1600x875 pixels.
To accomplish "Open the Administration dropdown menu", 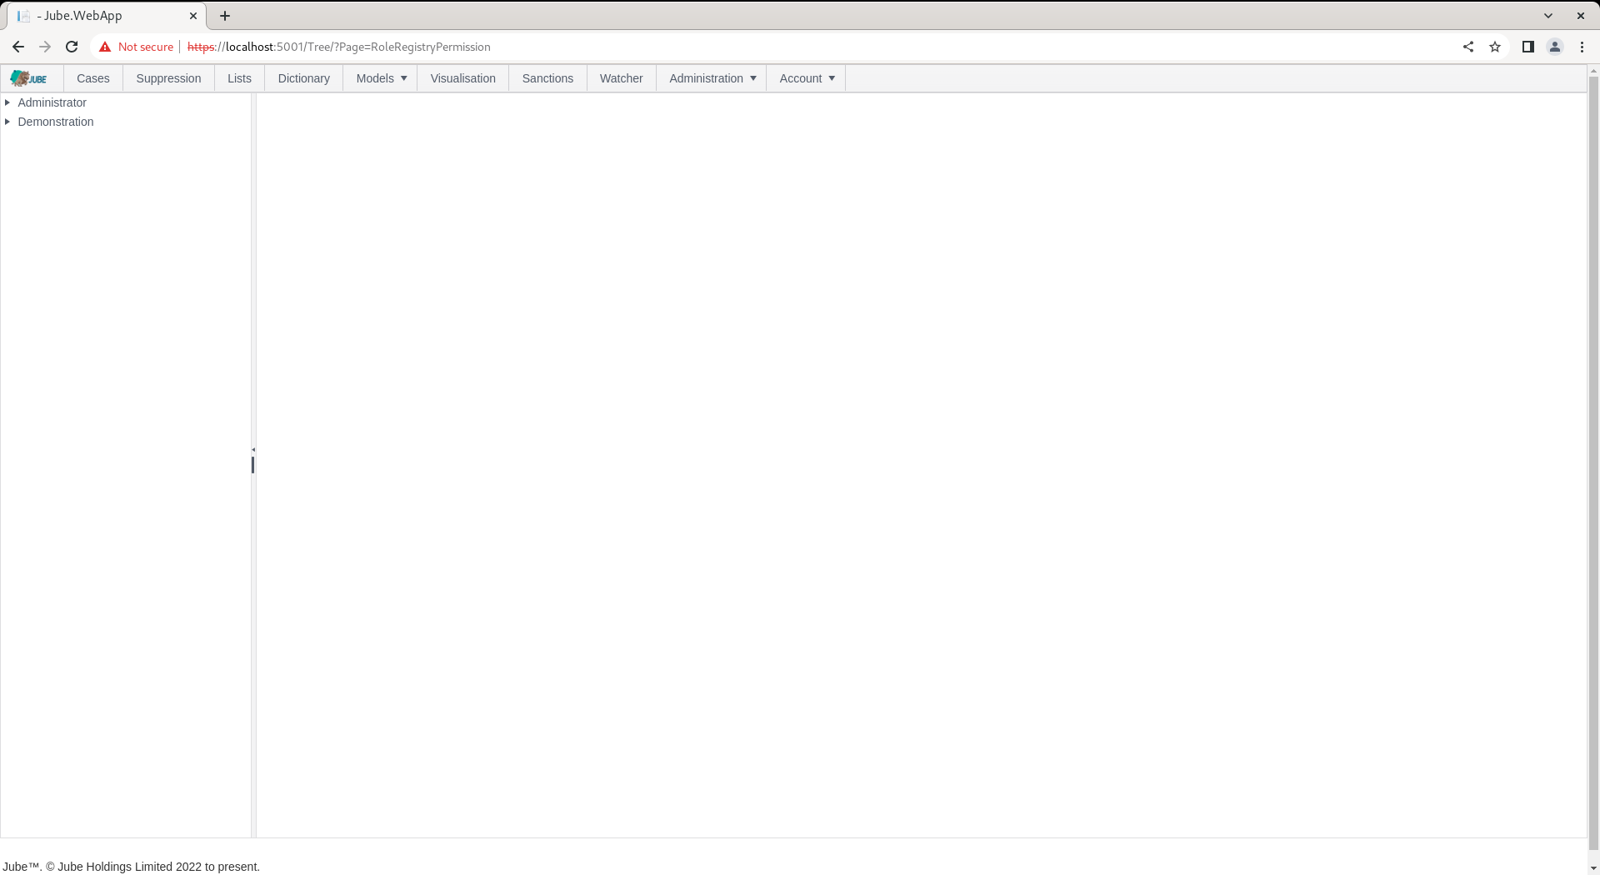I will pos(712,78).
